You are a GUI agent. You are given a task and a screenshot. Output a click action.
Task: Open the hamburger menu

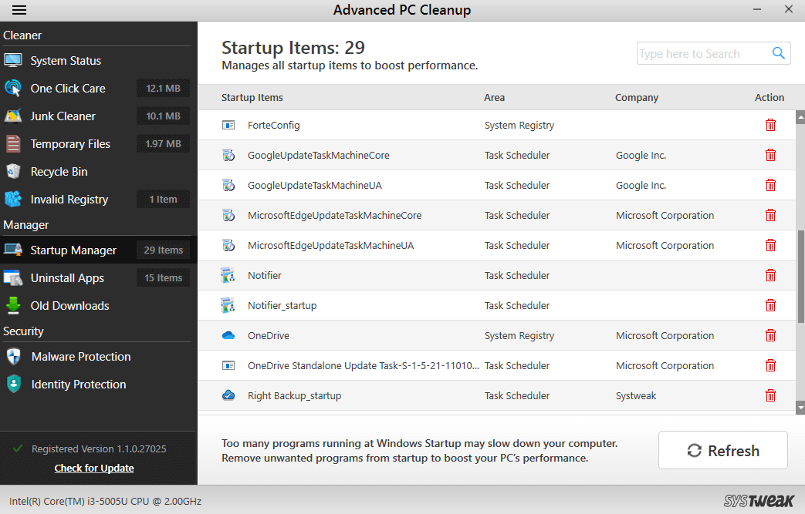tap(19, 10)
